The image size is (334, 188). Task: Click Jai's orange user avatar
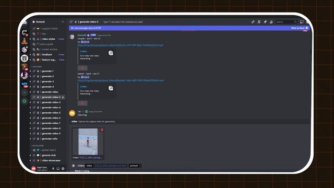pos(72,113)
